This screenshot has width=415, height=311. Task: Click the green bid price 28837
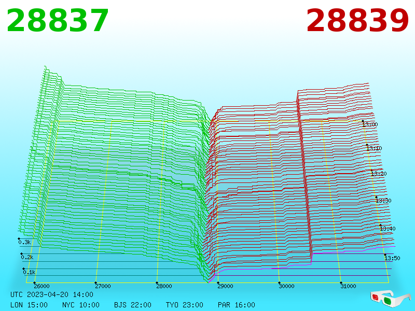[x=58, y=20]
